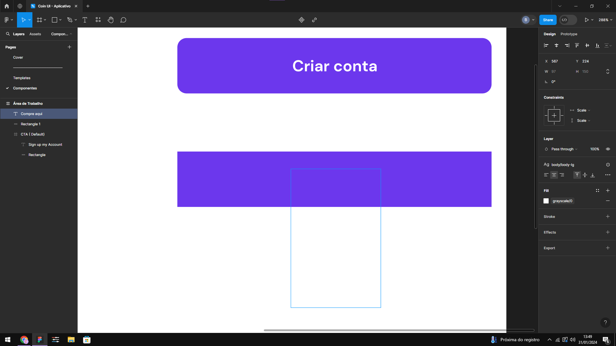Switch to the Prototype tab
Viewport: 616px width, 346px height.
point(569,34)
